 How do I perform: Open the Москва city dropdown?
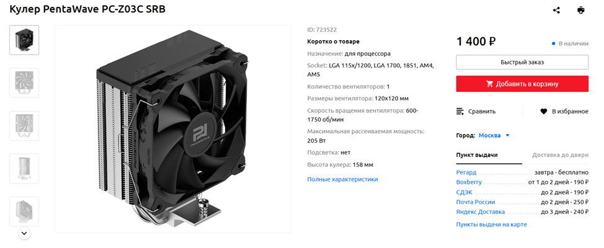coord(494,135)
